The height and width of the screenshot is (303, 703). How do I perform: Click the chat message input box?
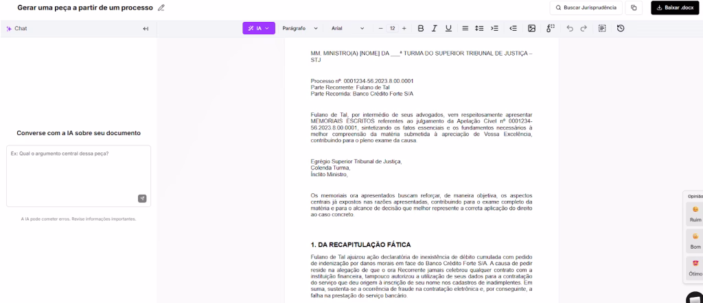[78, 176]
